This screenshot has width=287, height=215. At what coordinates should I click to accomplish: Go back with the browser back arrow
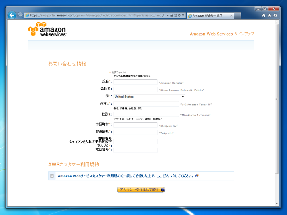(12, 15)
